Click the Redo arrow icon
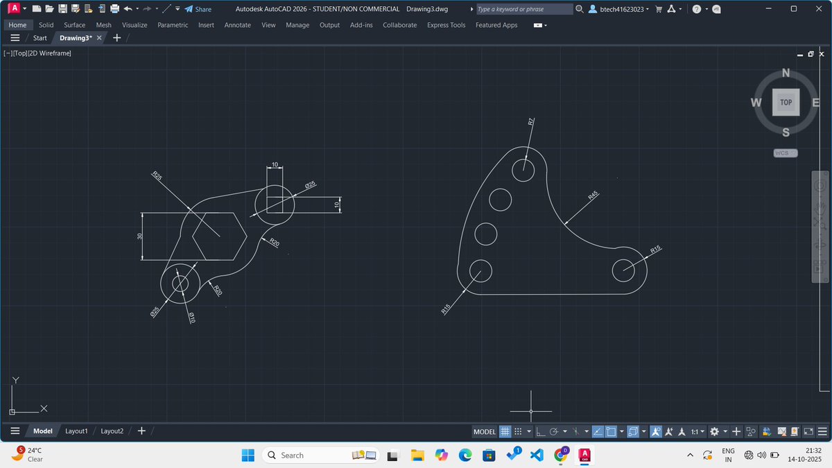The height and width of the screenshot is (468, 832). (x=147, y=9)
